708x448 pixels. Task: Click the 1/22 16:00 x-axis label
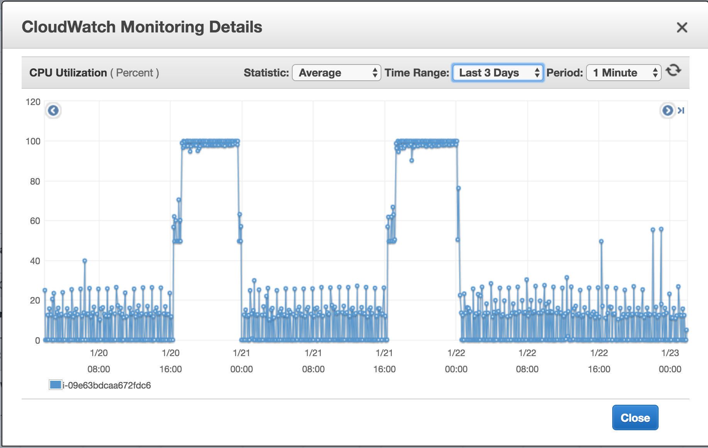(599, 361)
